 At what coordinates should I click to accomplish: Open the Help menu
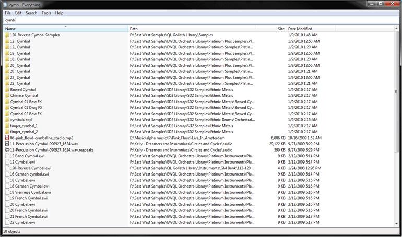point(59,13)
